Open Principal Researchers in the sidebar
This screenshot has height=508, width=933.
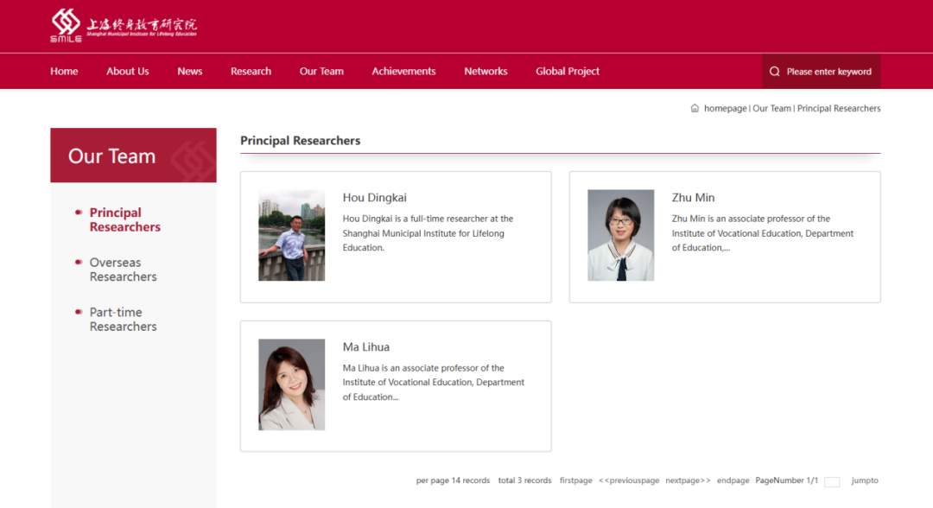[124, 219]
